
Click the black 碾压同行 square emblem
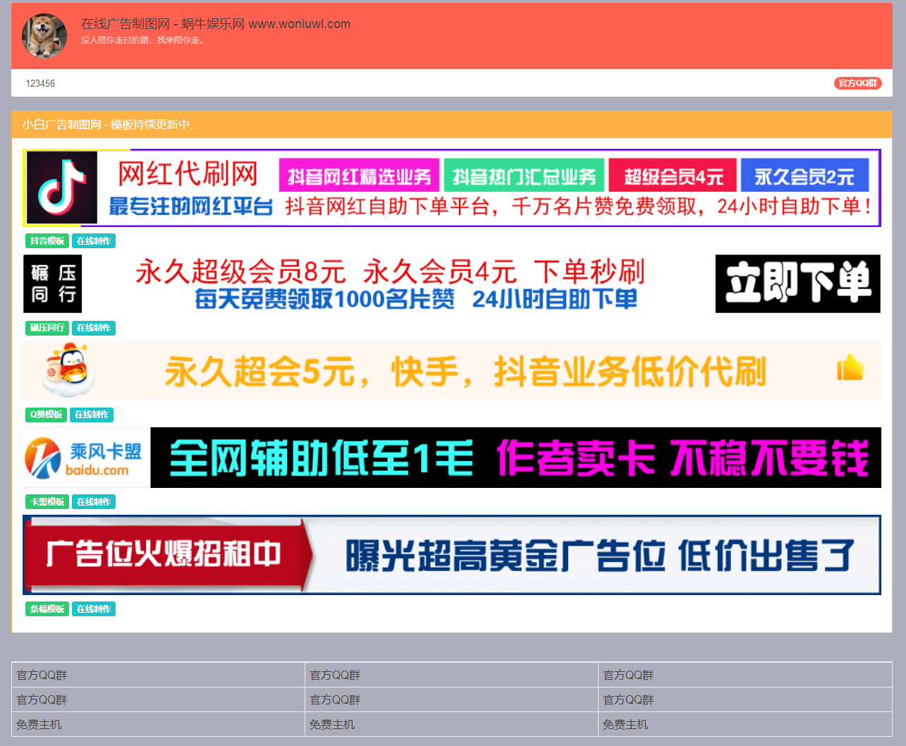[52, 283]
